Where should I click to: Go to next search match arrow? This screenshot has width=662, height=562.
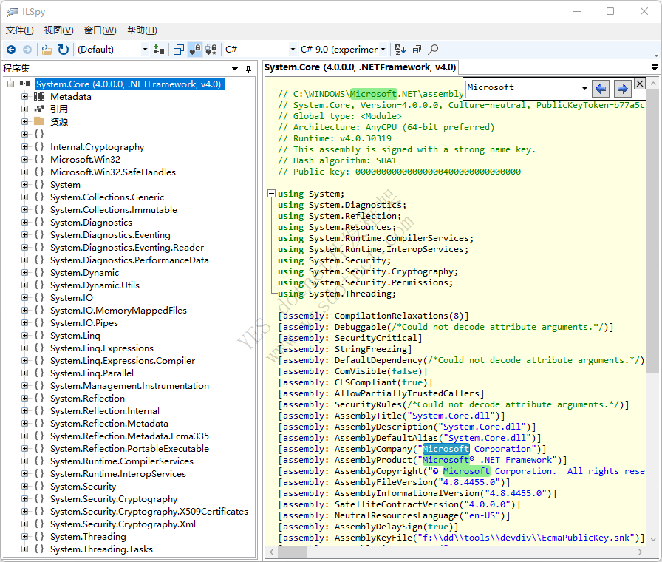click(622, 89)
